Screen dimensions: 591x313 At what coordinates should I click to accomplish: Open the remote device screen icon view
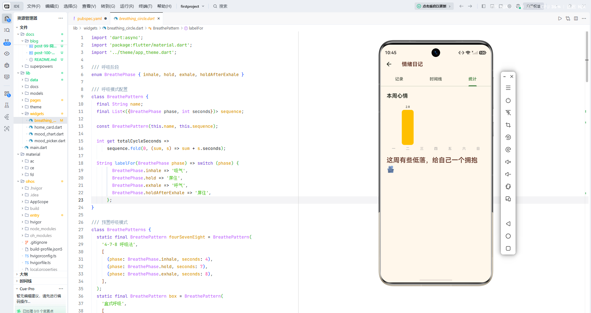click(7, 77)
